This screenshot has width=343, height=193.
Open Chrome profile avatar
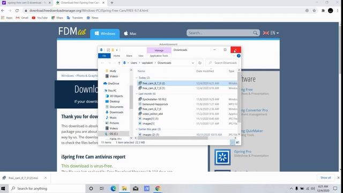coord(331,11)
